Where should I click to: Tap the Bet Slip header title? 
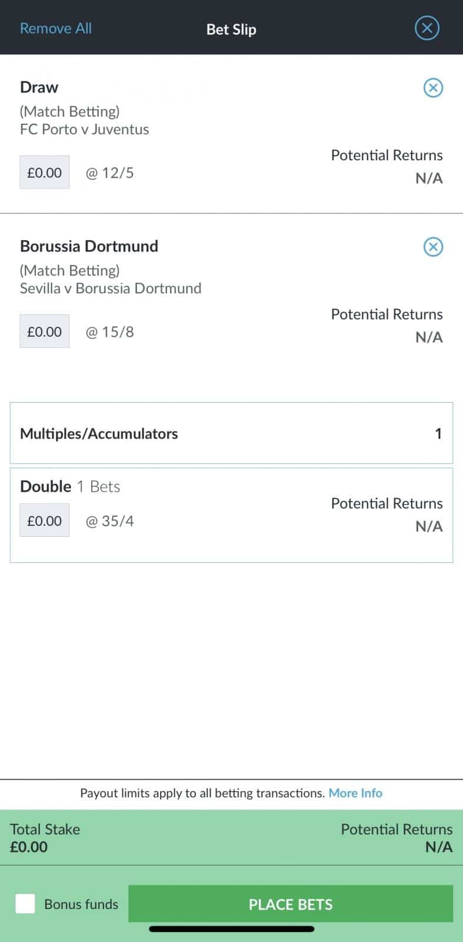click(x=231, y=29)
